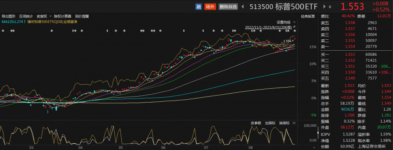This screenshot has width=393, height=150.
Task: Click the 买五 price 1.549
Action: 350,78
